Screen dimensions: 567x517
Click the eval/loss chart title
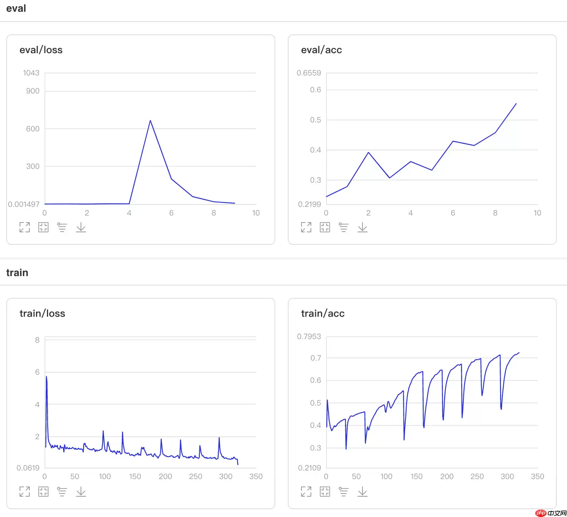pos(41,50)
